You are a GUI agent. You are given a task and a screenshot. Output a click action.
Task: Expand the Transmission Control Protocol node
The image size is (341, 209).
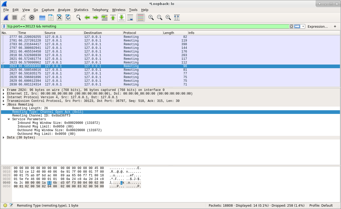(x=4, y=101)
